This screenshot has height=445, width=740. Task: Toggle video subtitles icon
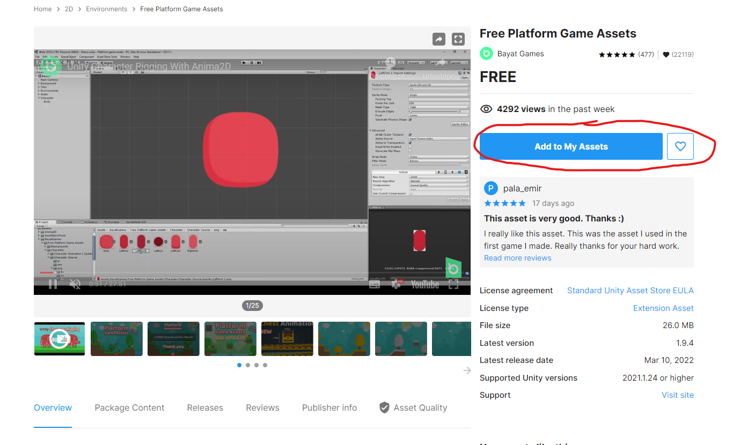375,285
